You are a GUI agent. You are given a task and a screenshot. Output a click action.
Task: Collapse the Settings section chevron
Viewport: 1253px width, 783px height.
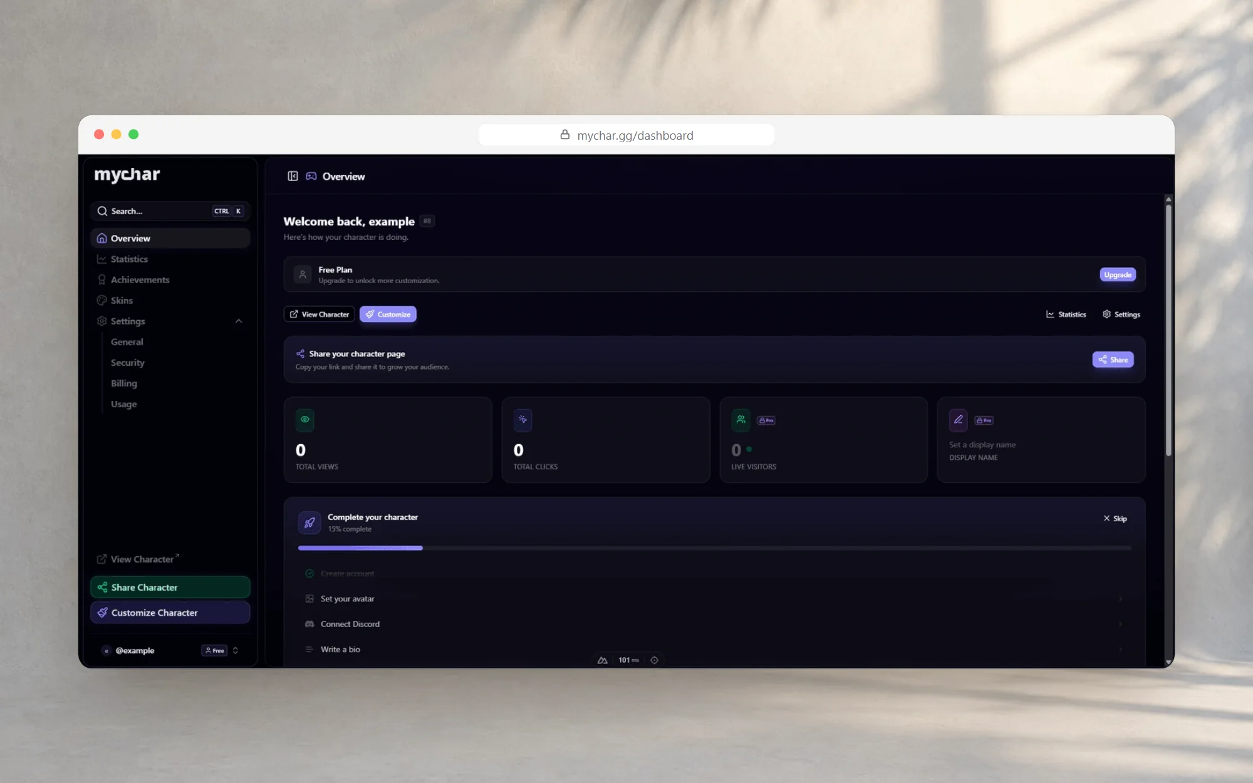(x=239, y=321)
